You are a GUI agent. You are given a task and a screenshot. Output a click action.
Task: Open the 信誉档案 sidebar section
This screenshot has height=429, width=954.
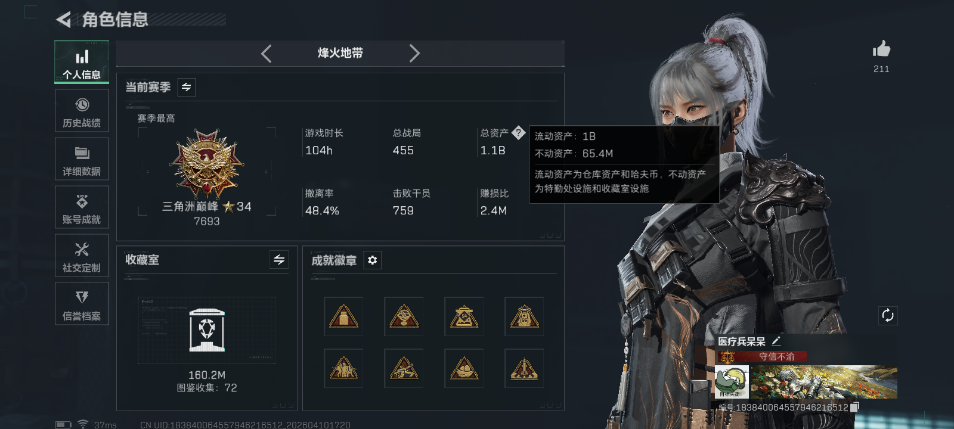click(x=82, y=304)
